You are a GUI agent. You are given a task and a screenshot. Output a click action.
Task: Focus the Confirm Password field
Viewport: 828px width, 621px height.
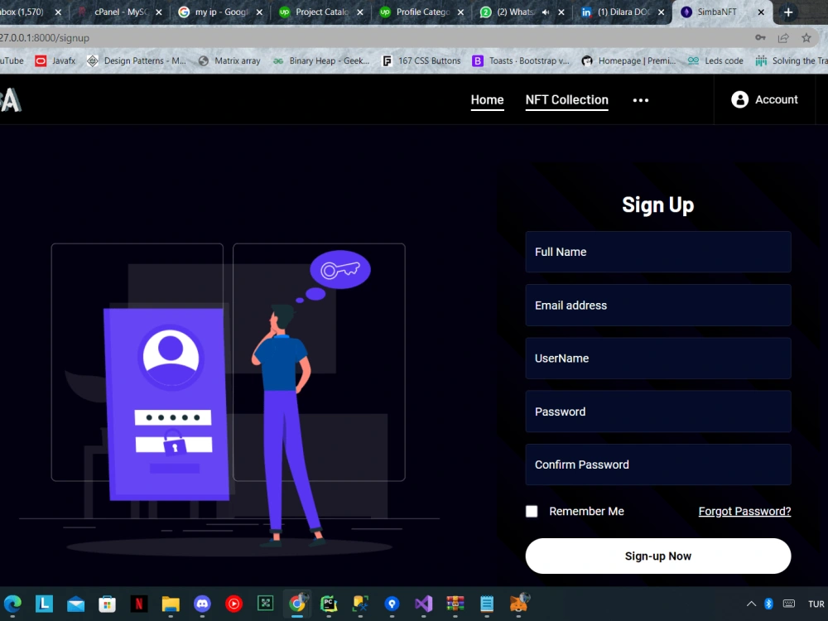click(x=658, y=465)
